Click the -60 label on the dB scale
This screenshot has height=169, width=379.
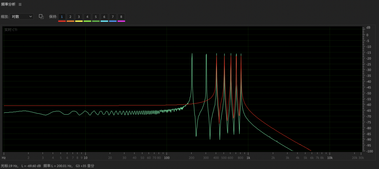click(x=368, y=105)
